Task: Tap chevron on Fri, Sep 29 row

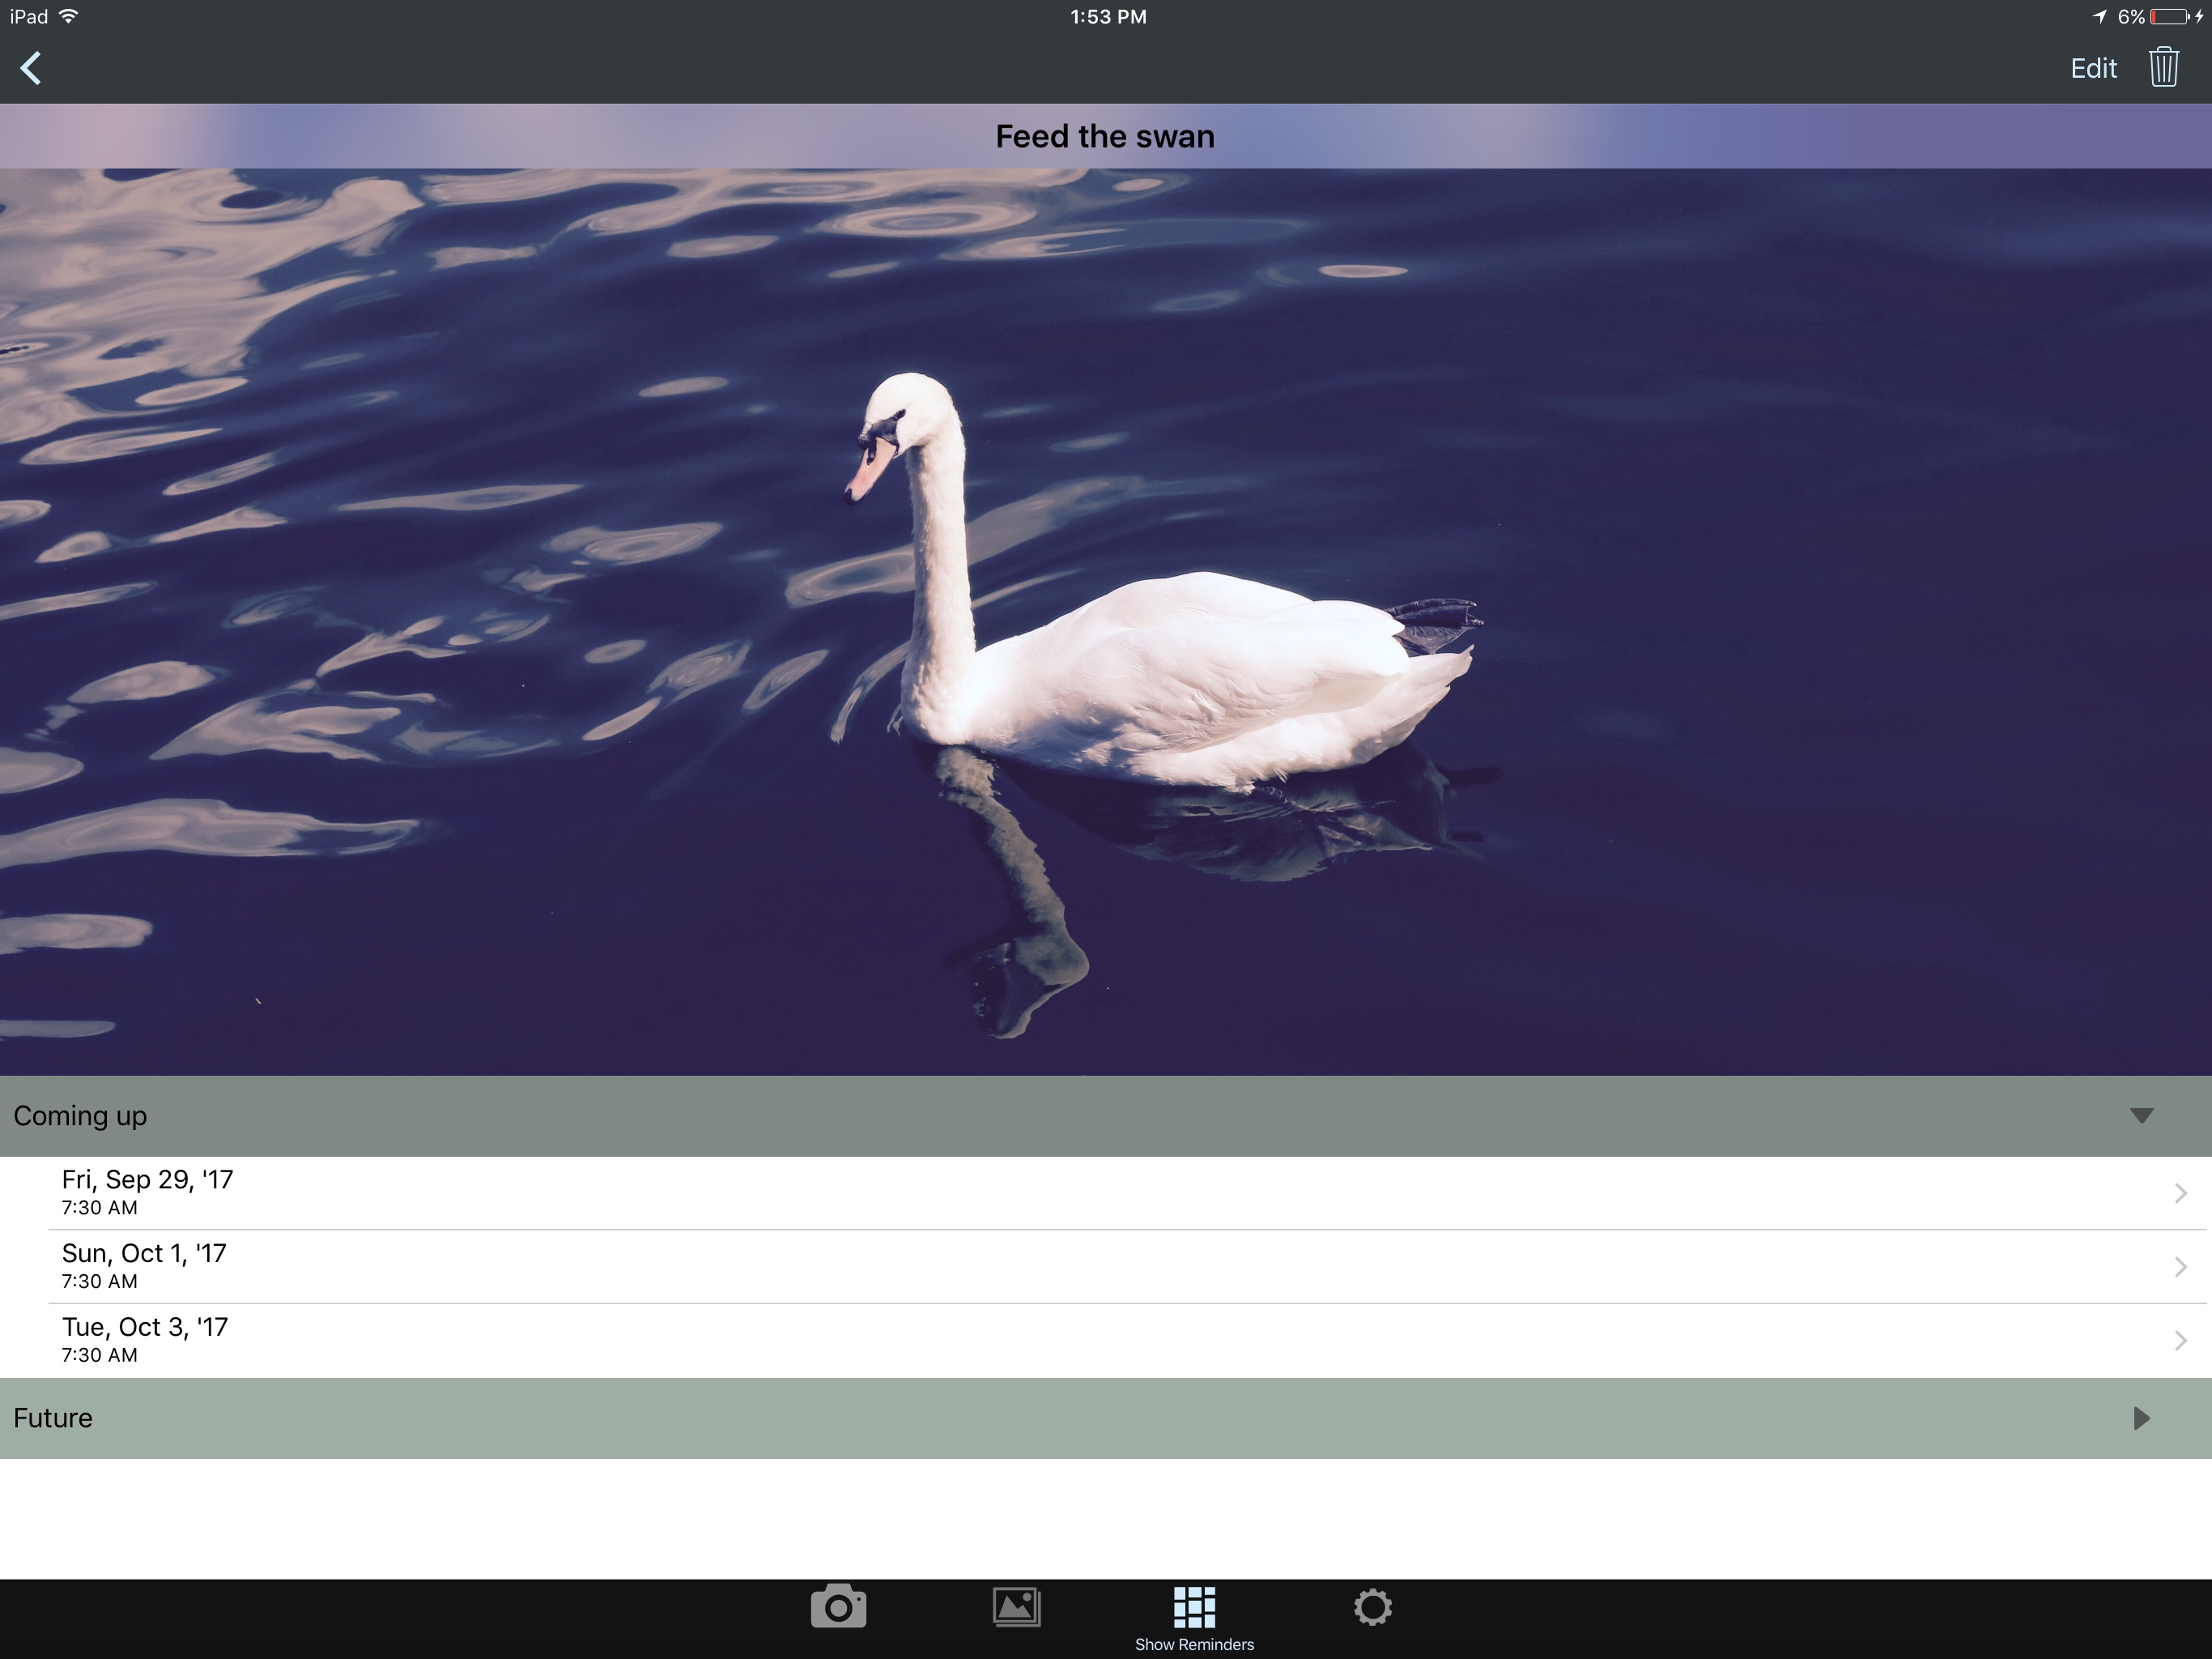Action: point(2181,1192)
